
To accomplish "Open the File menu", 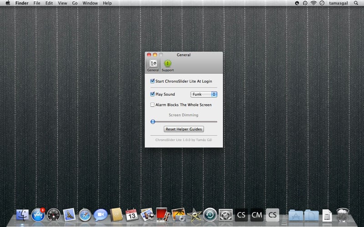I will [37, 3].
